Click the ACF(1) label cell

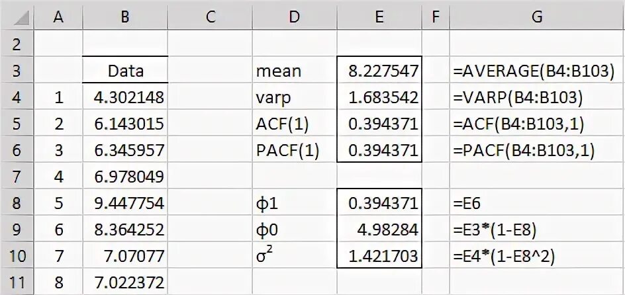click(295, 124)
